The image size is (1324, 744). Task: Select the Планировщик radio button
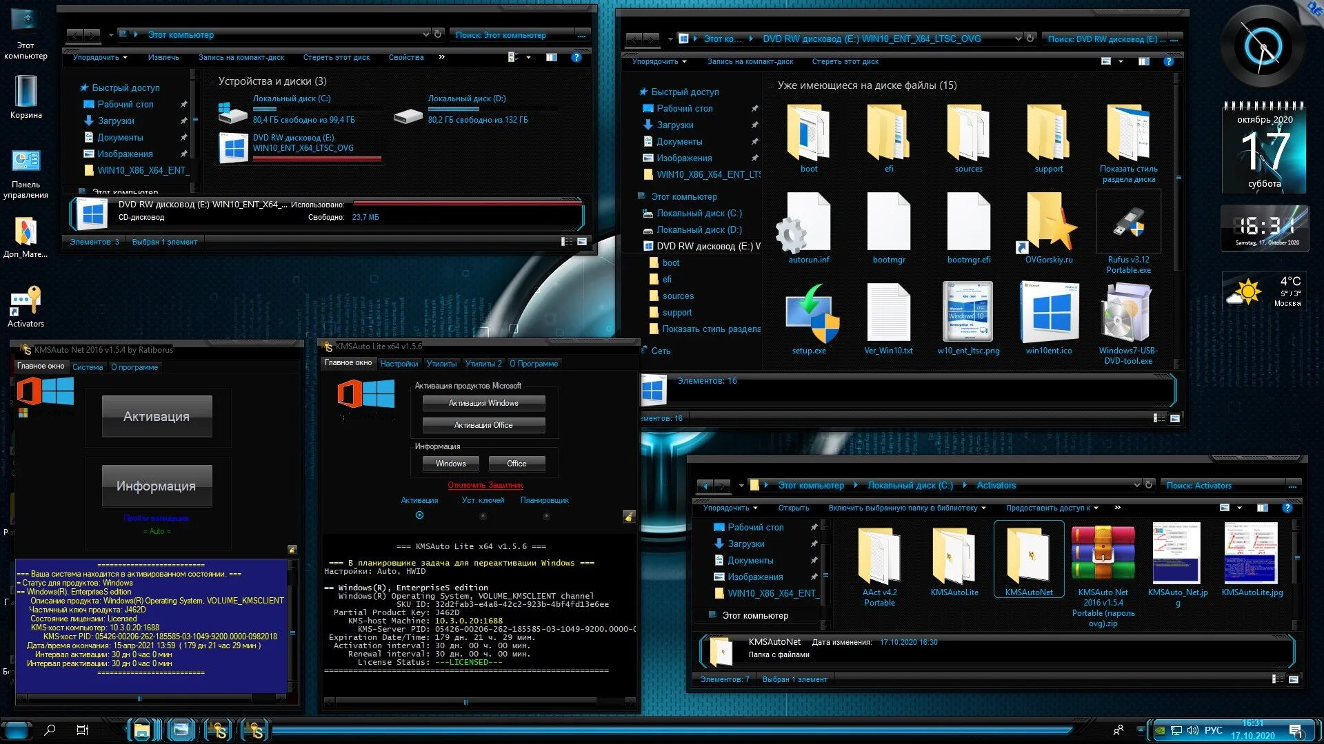point(545,516)
